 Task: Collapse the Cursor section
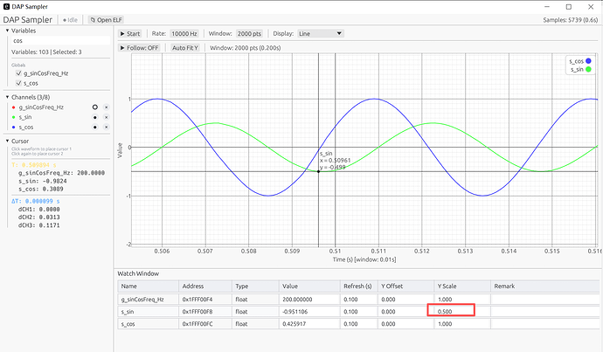coord(7,141)
